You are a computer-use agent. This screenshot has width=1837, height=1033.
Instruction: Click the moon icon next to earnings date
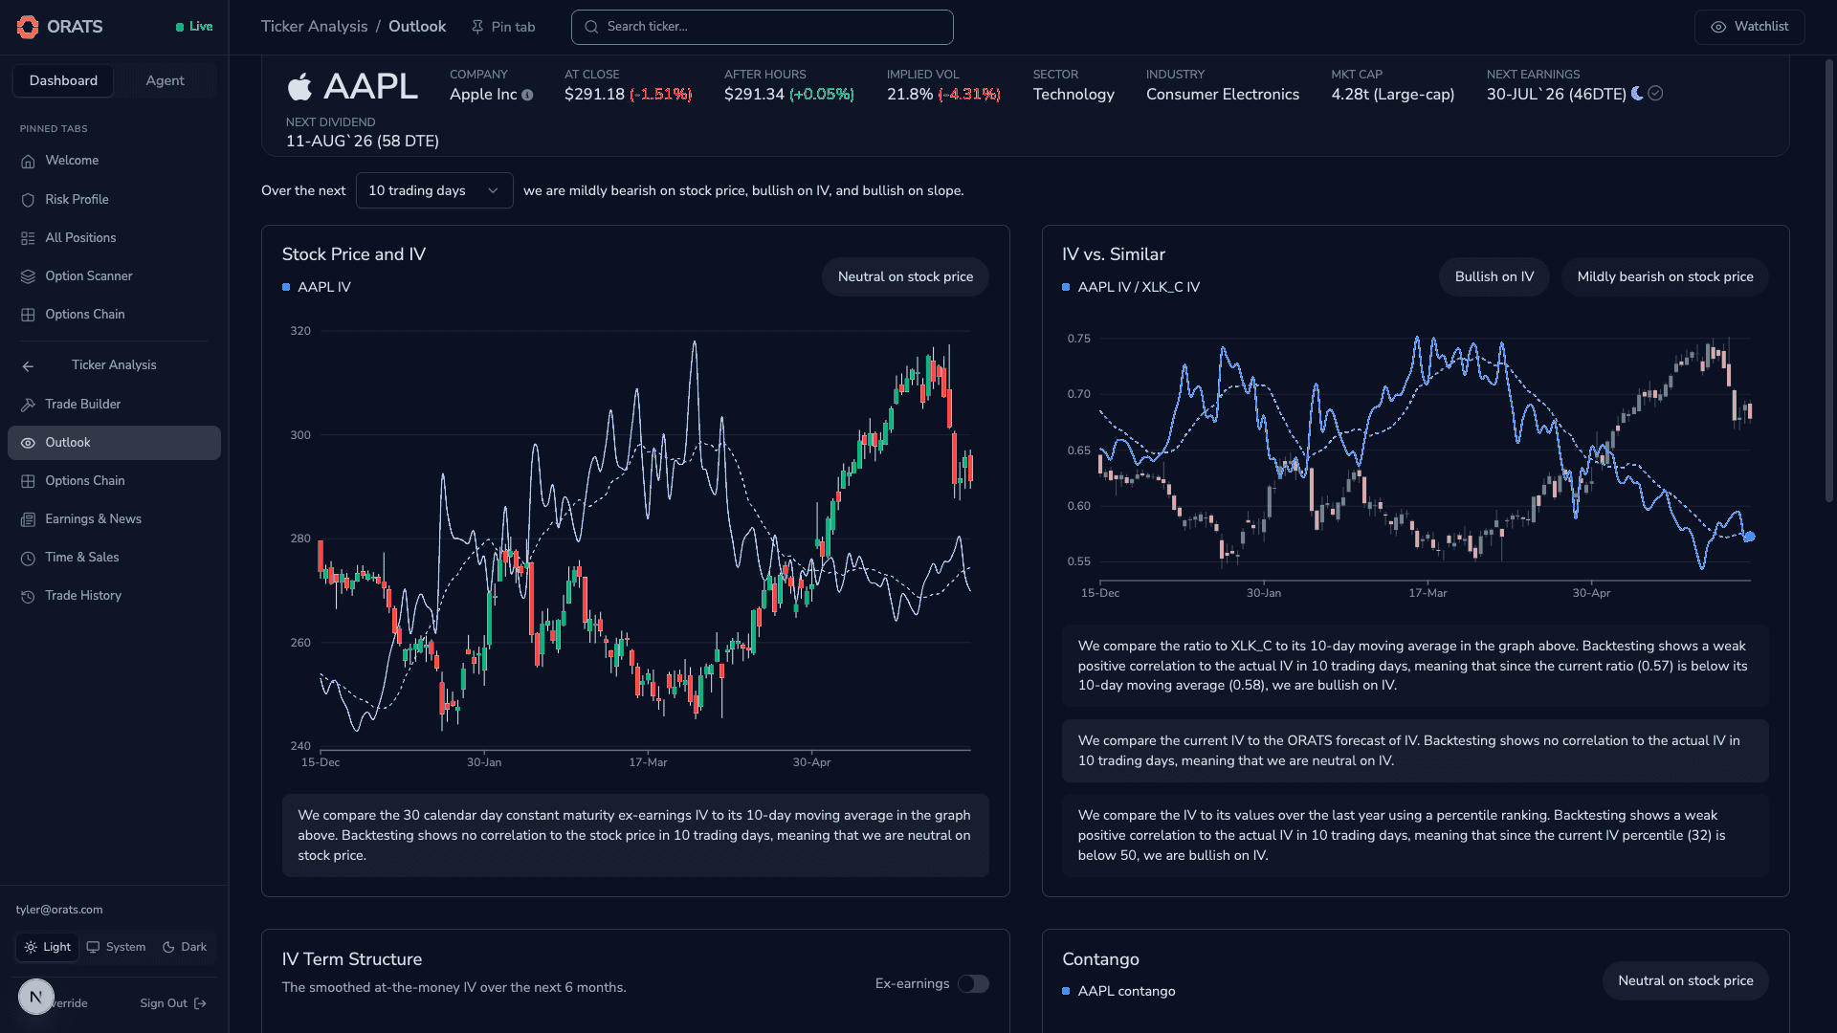pyautogui.click(x=1637, y=94)
